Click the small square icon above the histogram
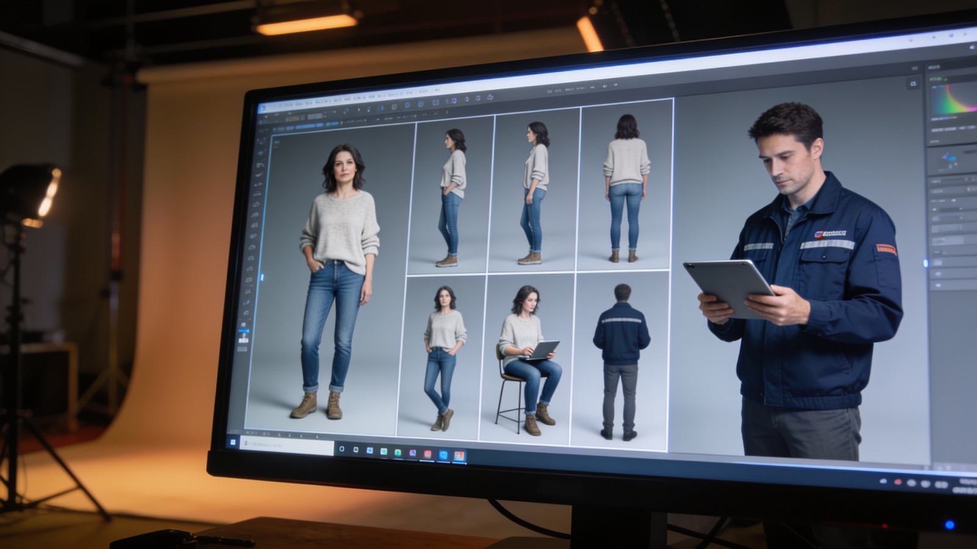This screenshot has width=977, height=549. point(913,84)
